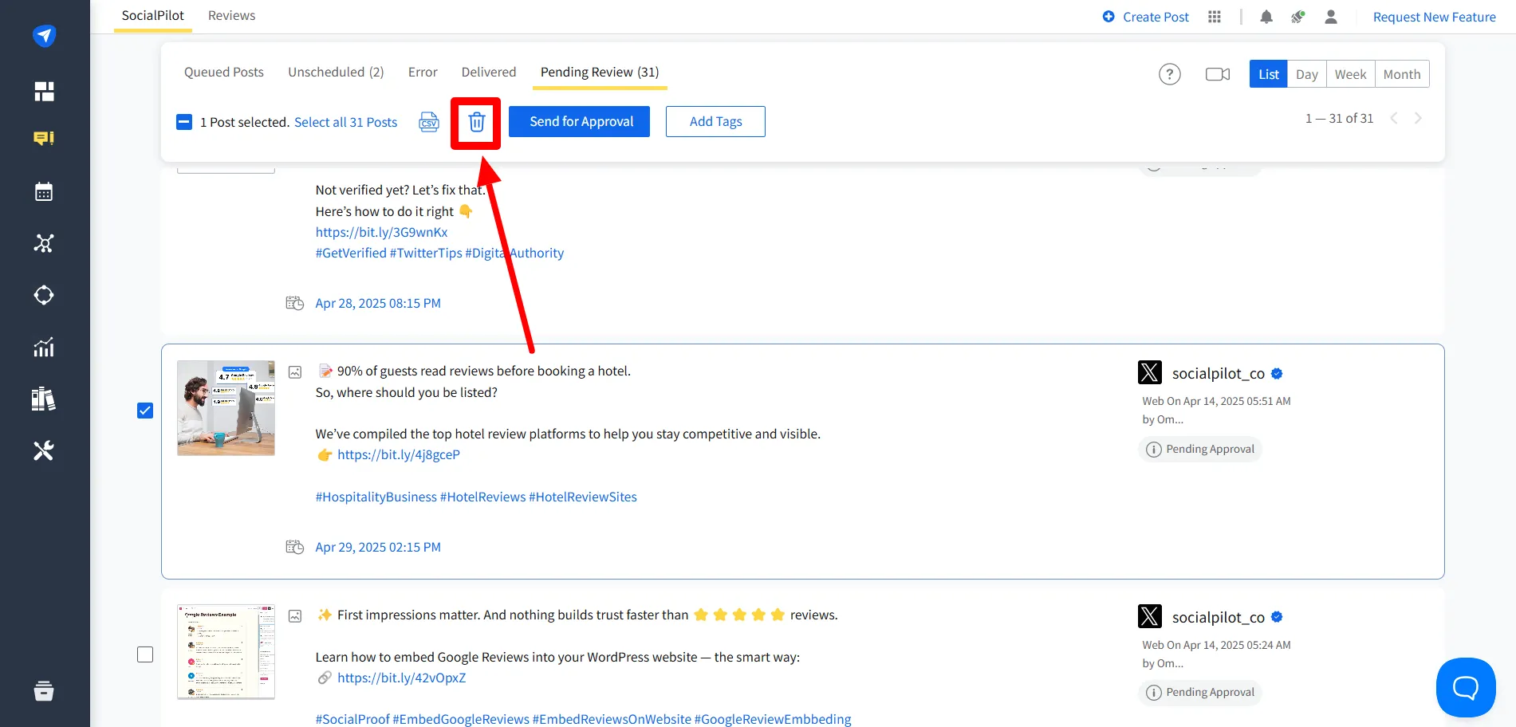Click the image type icon on hotel reviews post

[295, 372]
